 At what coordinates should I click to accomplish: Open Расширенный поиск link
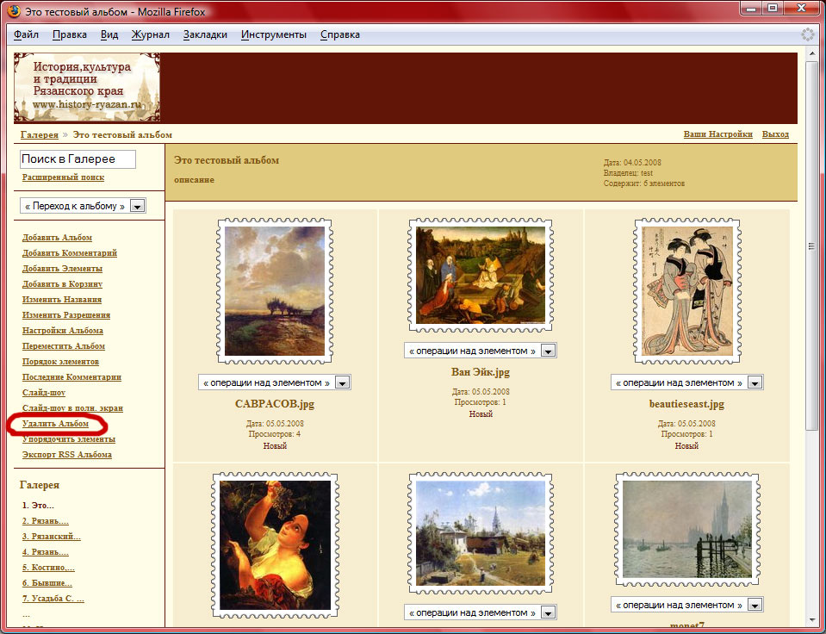tap(63, 177)
